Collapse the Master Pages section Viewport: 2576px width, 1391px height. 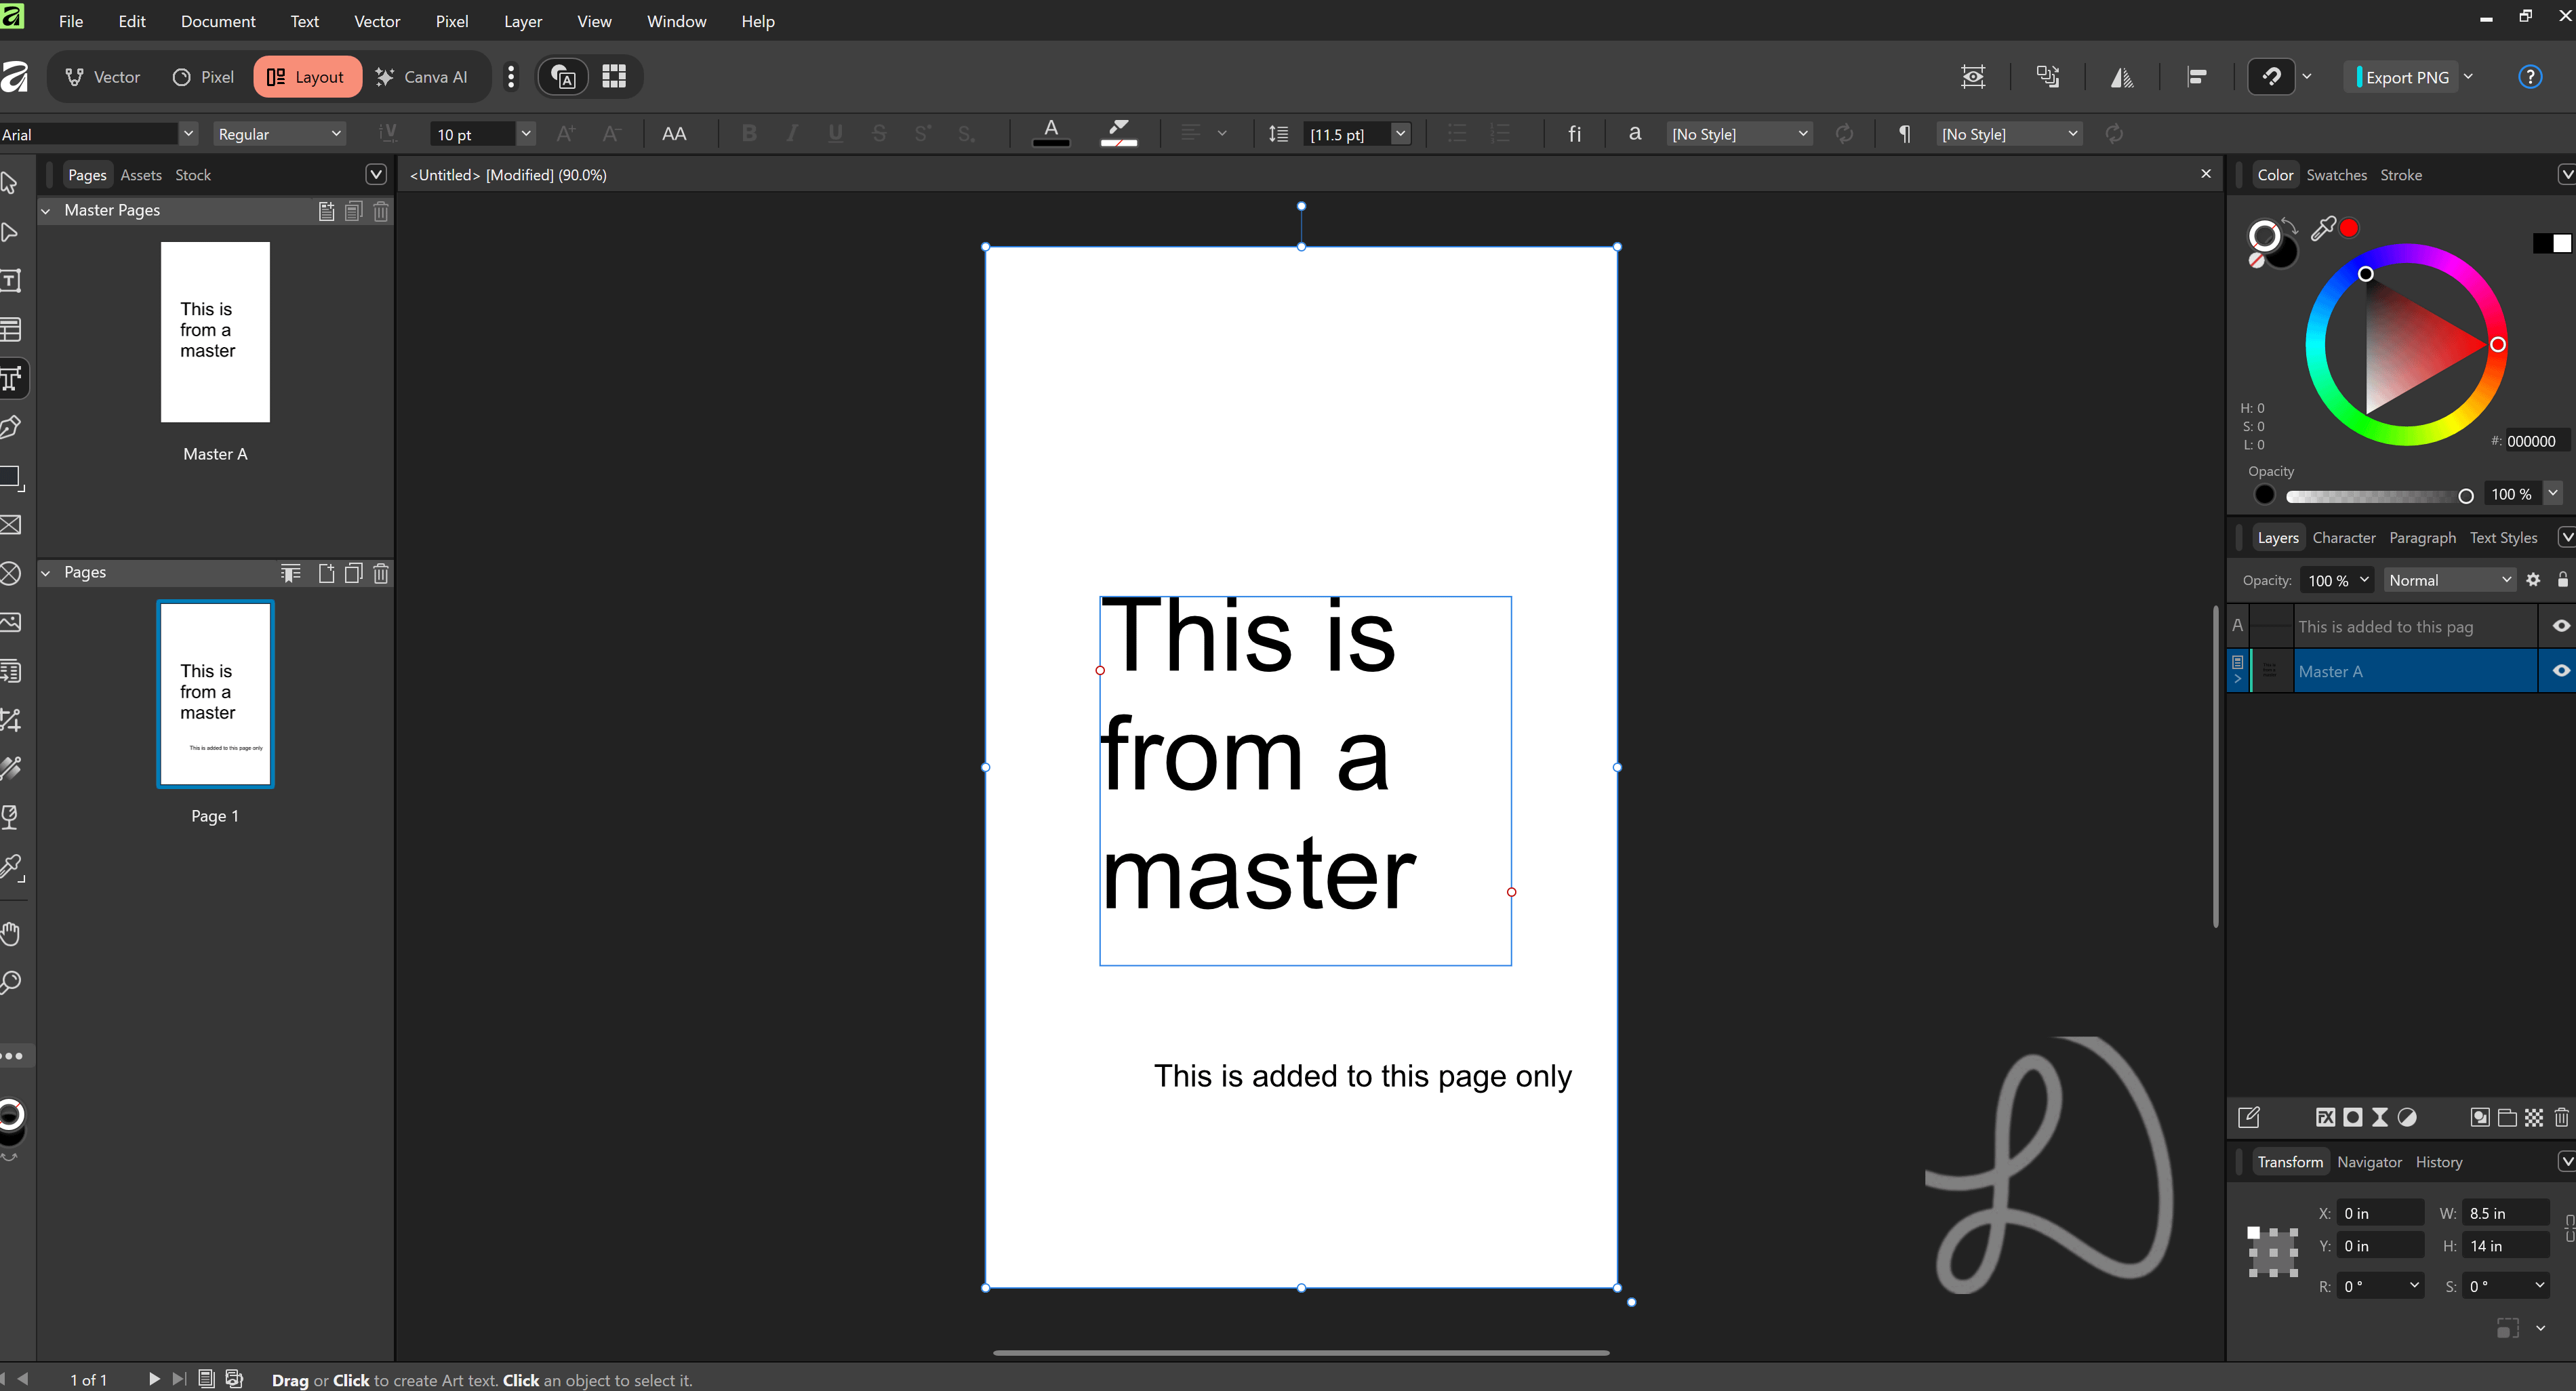(45, 211)
